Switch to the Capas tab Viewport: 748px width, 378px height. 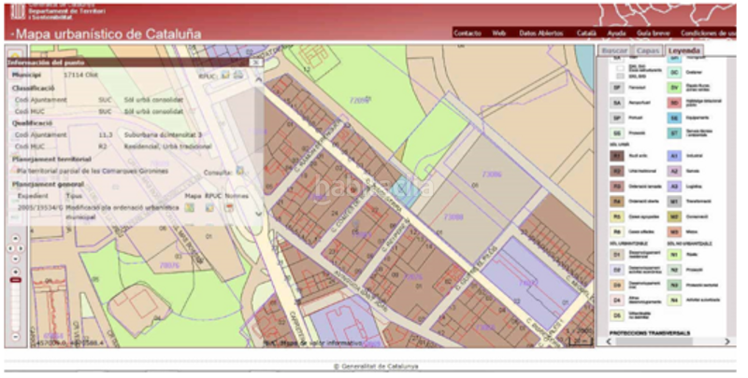click(646, 50)
